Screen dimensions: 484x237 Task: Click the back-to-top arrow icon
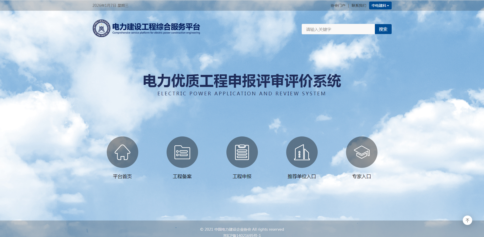[467, 220]
